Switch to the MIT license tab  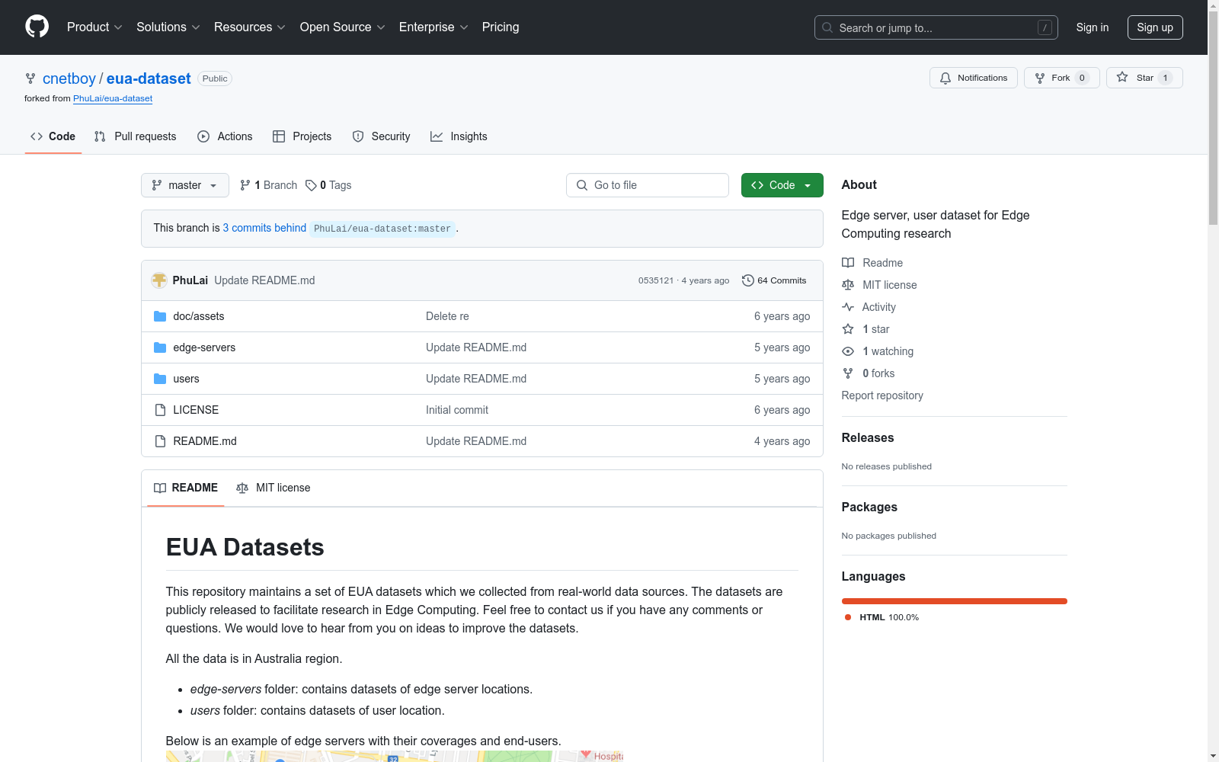tap(274, 488)
